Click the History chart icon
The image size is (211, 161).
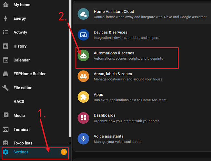tap(5, 46)
